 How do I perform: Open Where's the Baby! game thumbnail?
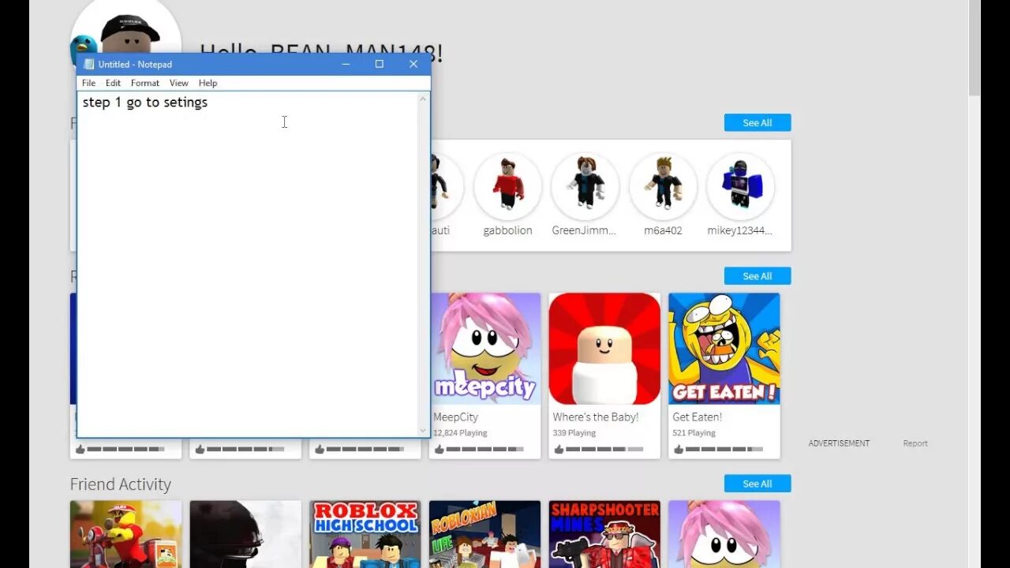tap(604, 349)
